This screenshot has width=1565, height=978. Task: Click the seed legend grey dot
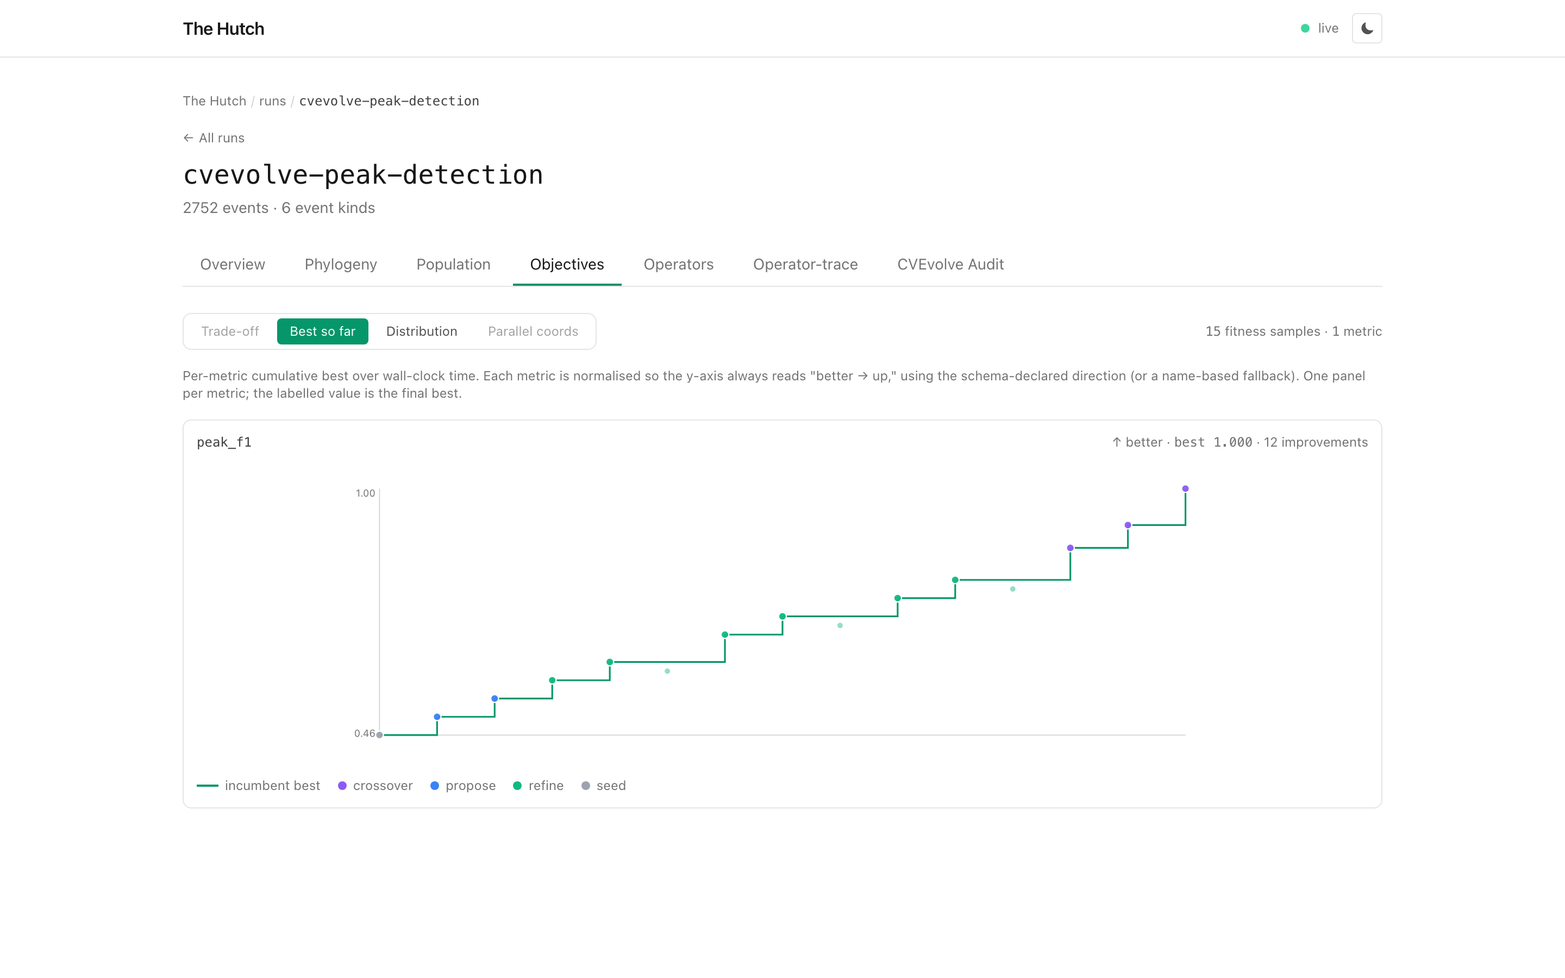click(x=586, y=785)
